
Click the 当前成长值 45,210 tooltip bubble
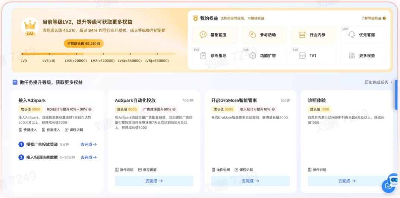(84, 44)
